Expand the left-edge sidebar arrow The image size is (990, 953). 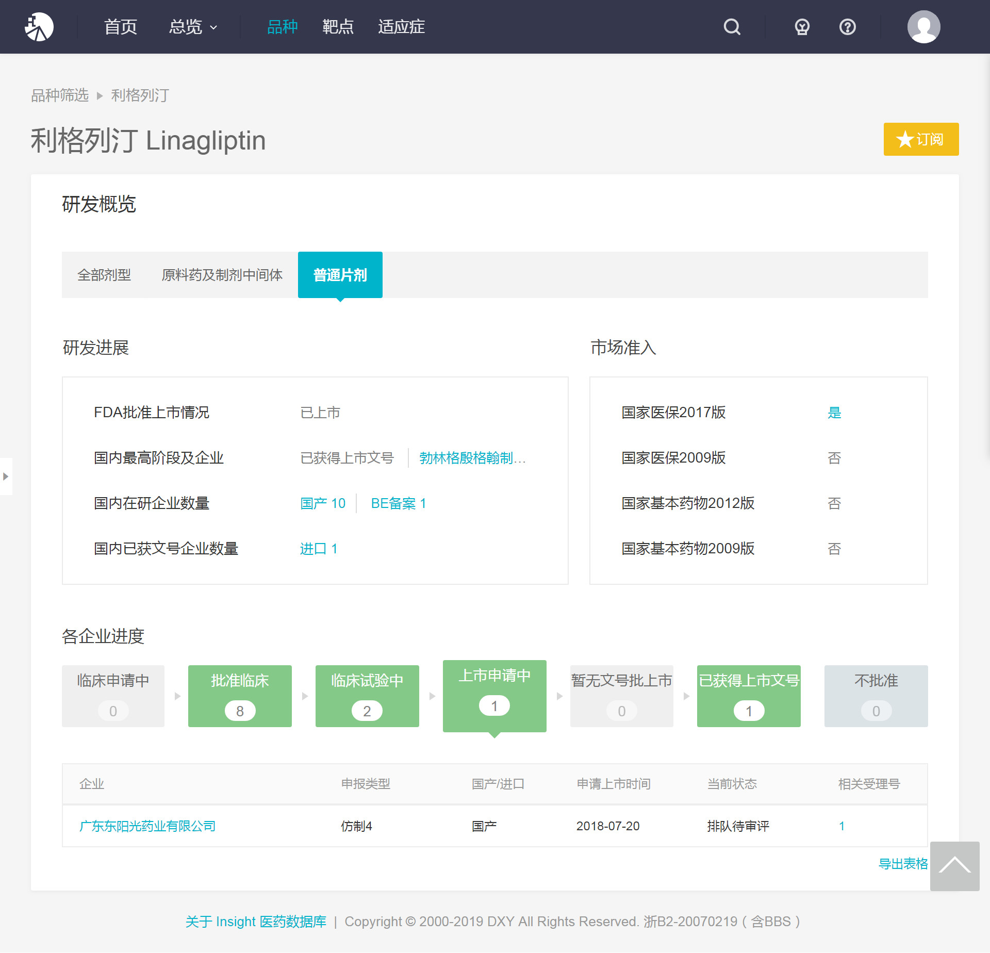pyautogui.click(x=7, y=476)
